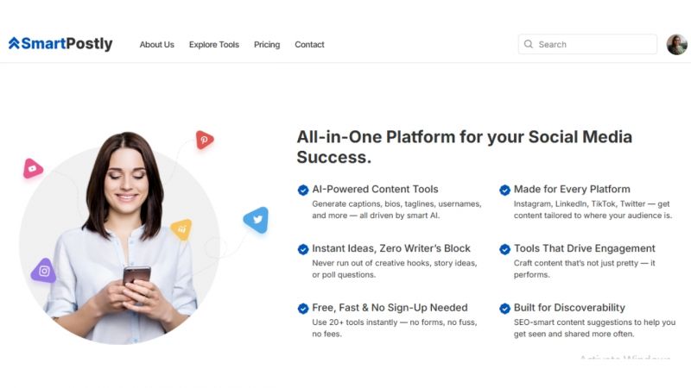
Task: Navigate to the Contact page
Action: click(309, 45)
